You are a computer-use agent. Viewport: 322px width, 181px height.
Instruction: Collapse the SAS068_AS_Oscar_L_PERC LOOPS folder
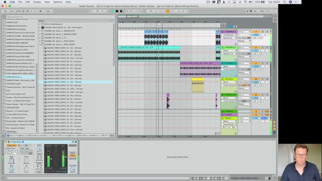click(x=40, y=45)
